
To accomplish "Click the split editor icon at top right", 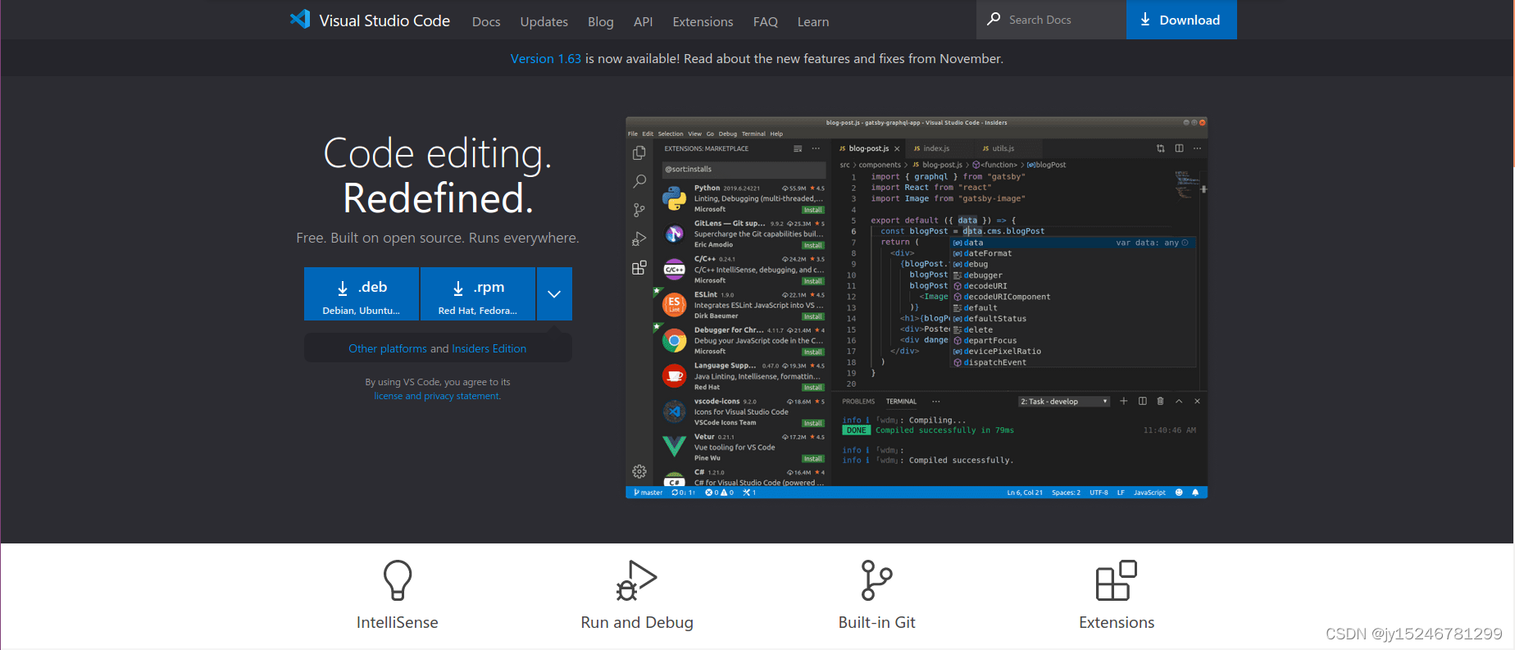I will pyautogui.click(x=1179, y=148).
